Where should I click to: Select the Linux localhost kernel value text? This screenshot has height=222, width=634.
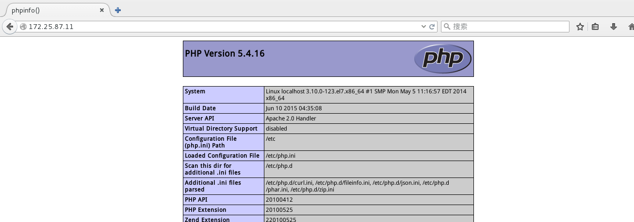point(365,95)
